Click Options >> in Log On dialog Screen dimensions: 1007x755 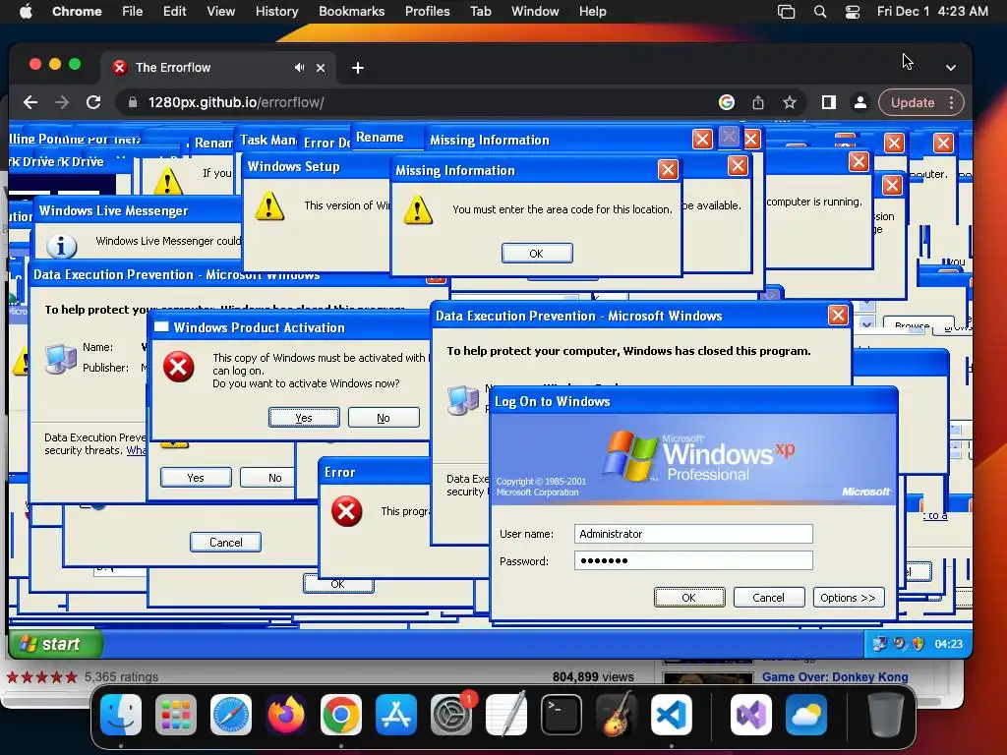click(x=848, y=597)
